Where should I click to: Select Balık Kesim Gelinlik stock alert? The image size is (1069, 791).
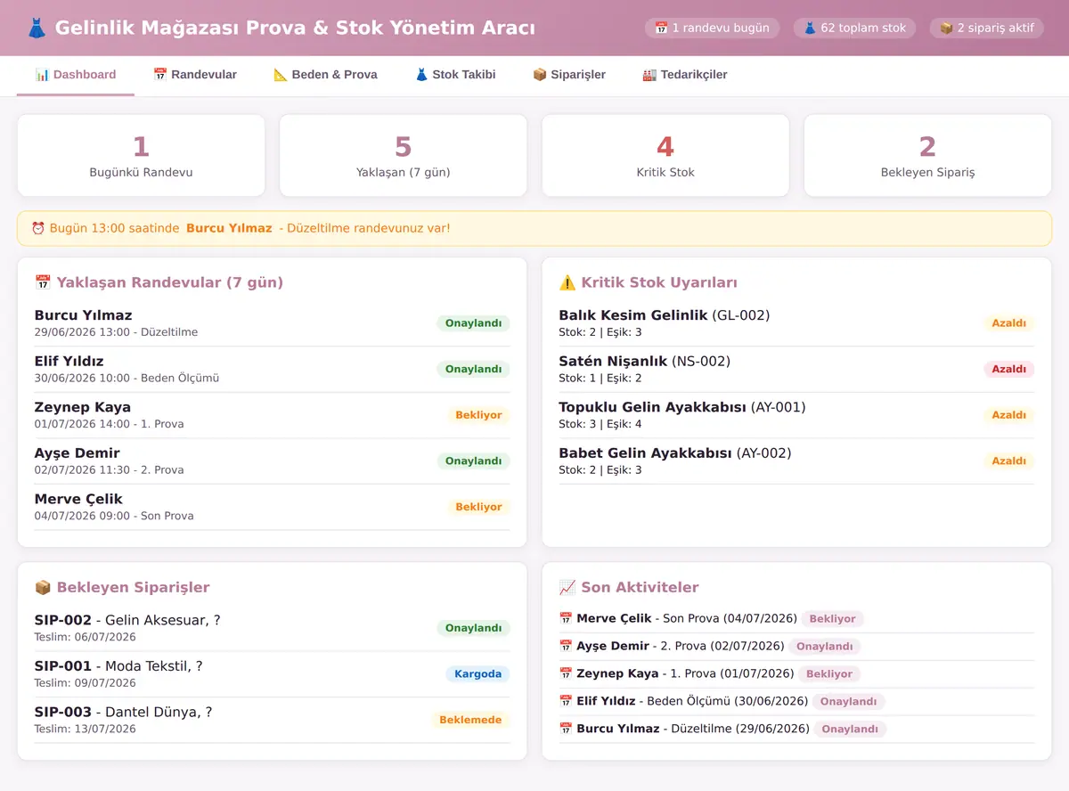[796, 323]
